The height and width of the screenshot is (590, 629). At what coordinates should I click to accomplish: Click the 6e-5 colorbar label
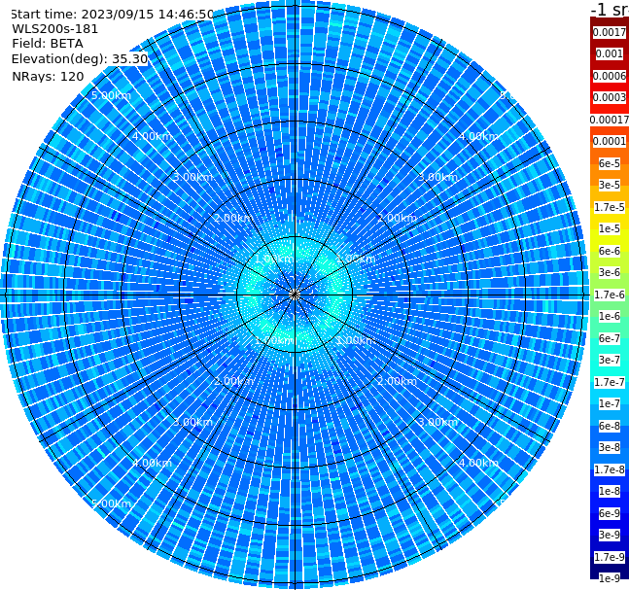[610, 163]
